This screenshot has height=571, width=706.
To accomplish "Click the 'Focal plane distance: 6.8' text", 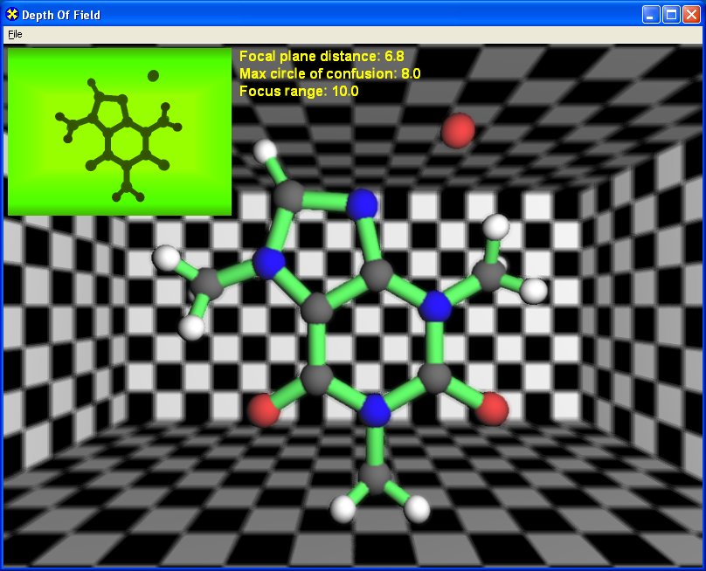I will coord(322,56).
